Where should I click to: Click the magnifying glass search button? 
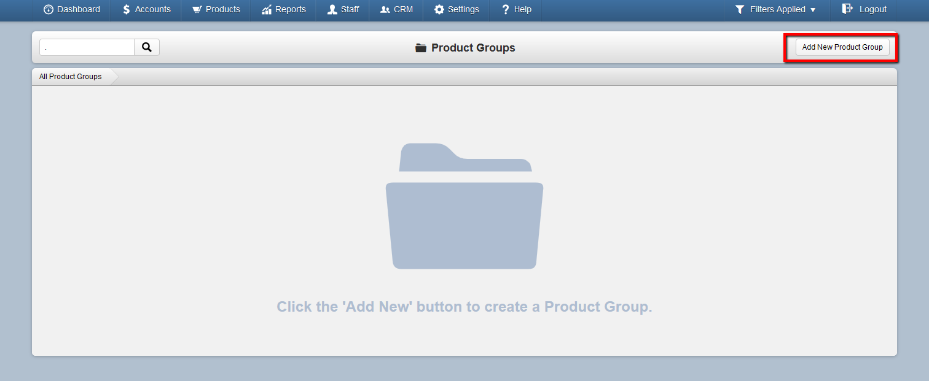click(x=147, y=47)
